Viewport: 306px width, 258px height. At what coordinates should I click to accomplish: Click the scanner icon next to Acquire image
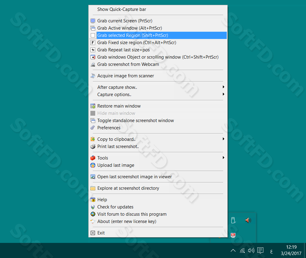(93, 76)
